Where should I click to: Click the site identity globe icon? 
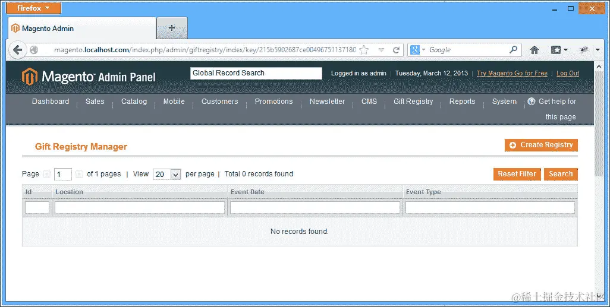34,50
